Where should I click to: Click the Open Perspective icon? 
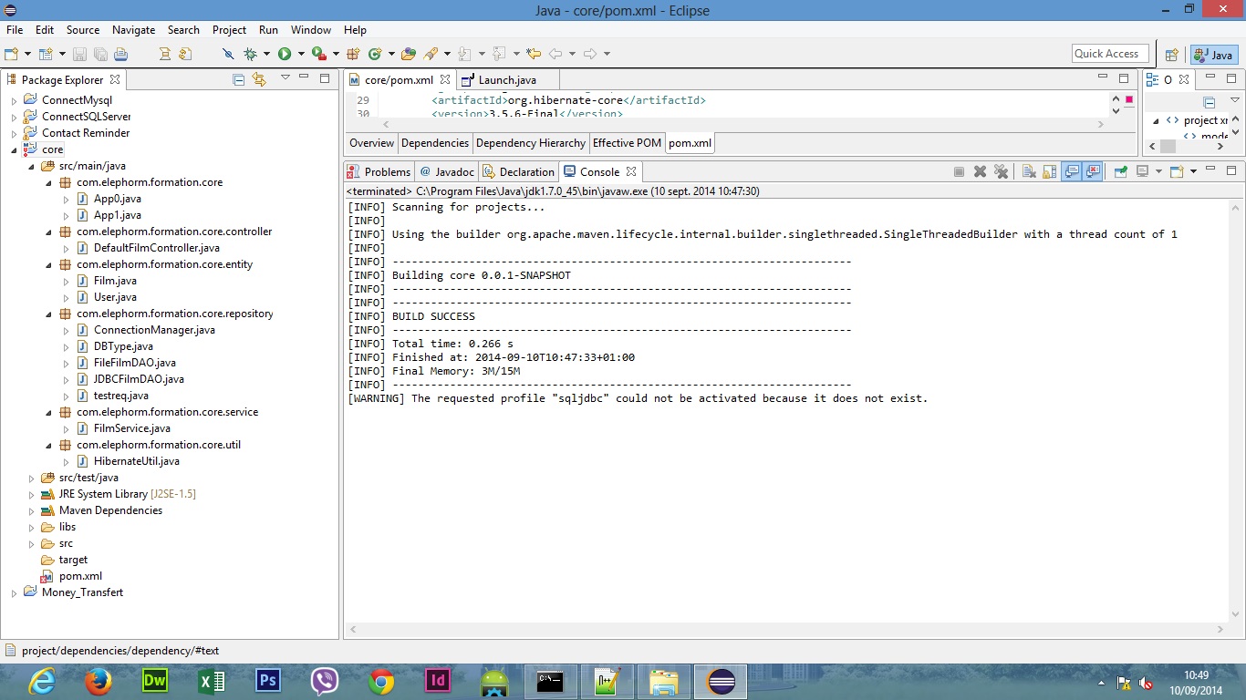click(x=1172, y=55)
